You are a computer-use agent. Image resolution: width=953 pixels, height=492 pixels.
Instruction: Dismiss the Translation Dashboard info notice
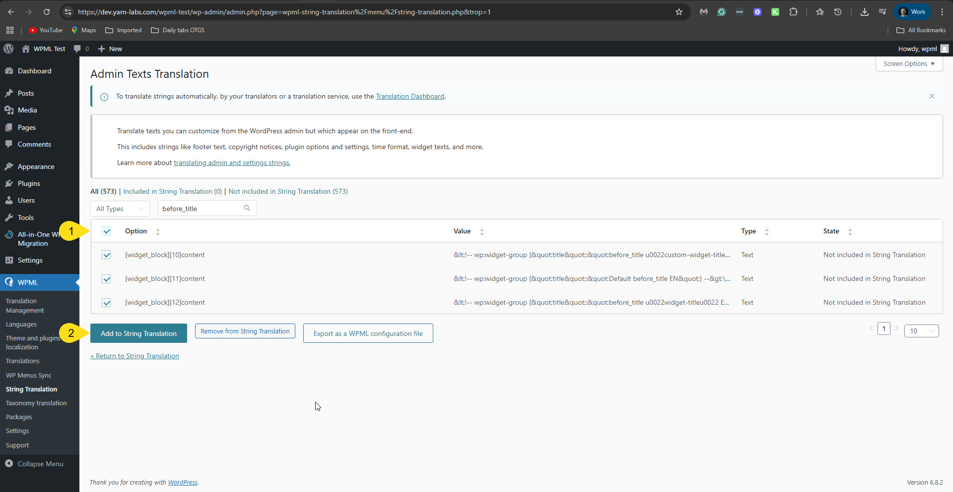931,96
